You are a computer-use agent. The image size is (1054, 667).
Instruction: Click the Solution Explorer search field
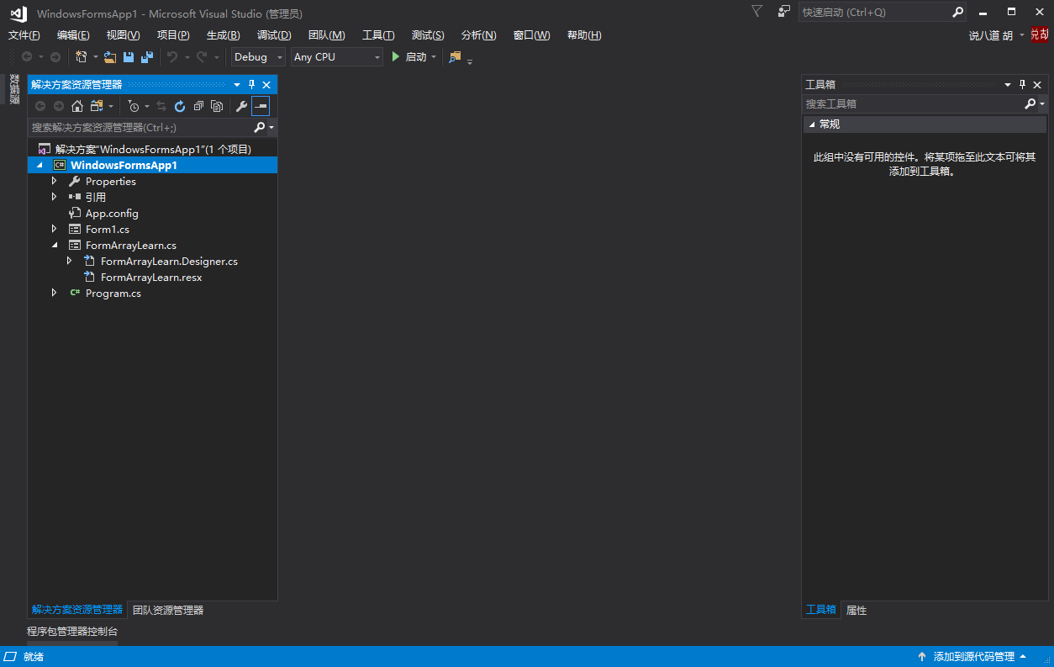click(140, 127)
